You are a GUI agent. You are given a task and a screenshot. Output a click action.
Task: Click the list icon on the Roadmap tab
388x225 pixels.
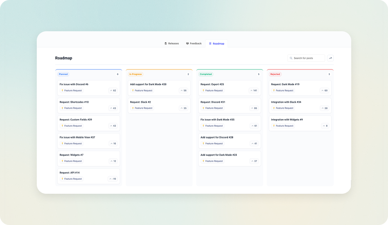(x=210, y=44)
